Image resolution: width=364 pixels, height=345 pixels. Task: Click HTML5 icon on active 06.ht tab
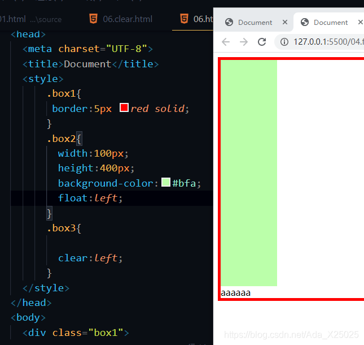pyautogui.click(x=184, y=19)
